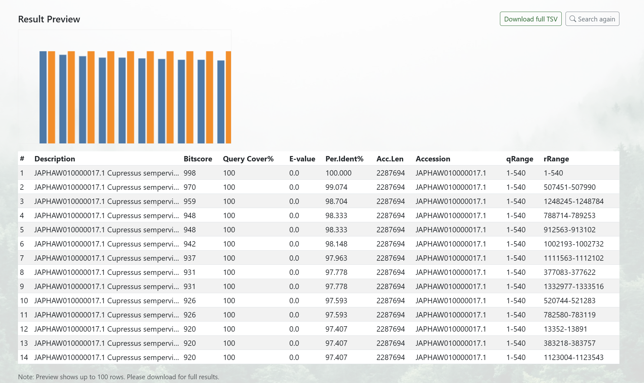Click the Search again button
The height and width of the screenshot is (383, 644).
592,19
